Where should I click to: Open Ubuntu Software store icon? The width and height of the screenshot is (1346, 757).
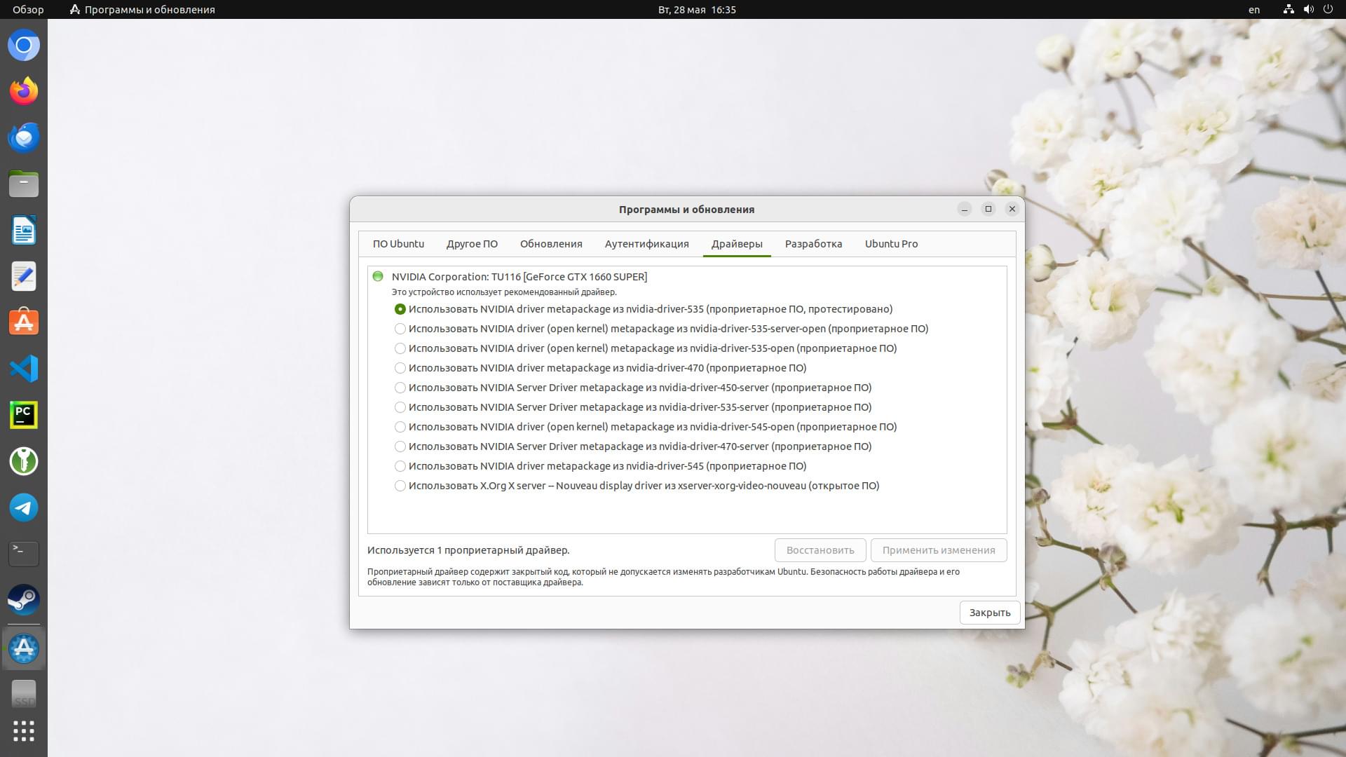pyautogui.click(x=24, y=322)
